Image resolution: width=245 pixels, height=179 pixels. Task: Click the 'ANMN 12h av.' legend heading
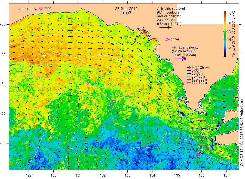coord(198,68)
